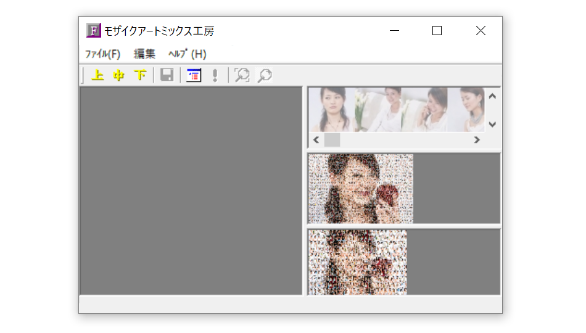This screenshot has height=333, width=586.
Task: Select the first woman photo thumbnail
Action: [x=331, y=110]
